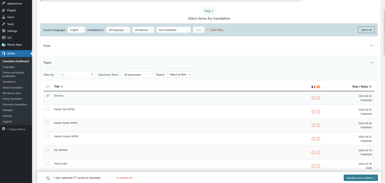The width and height of the screenshot is (385, 183).
Task: Open Languages submenu item
Action: point(9,67)
